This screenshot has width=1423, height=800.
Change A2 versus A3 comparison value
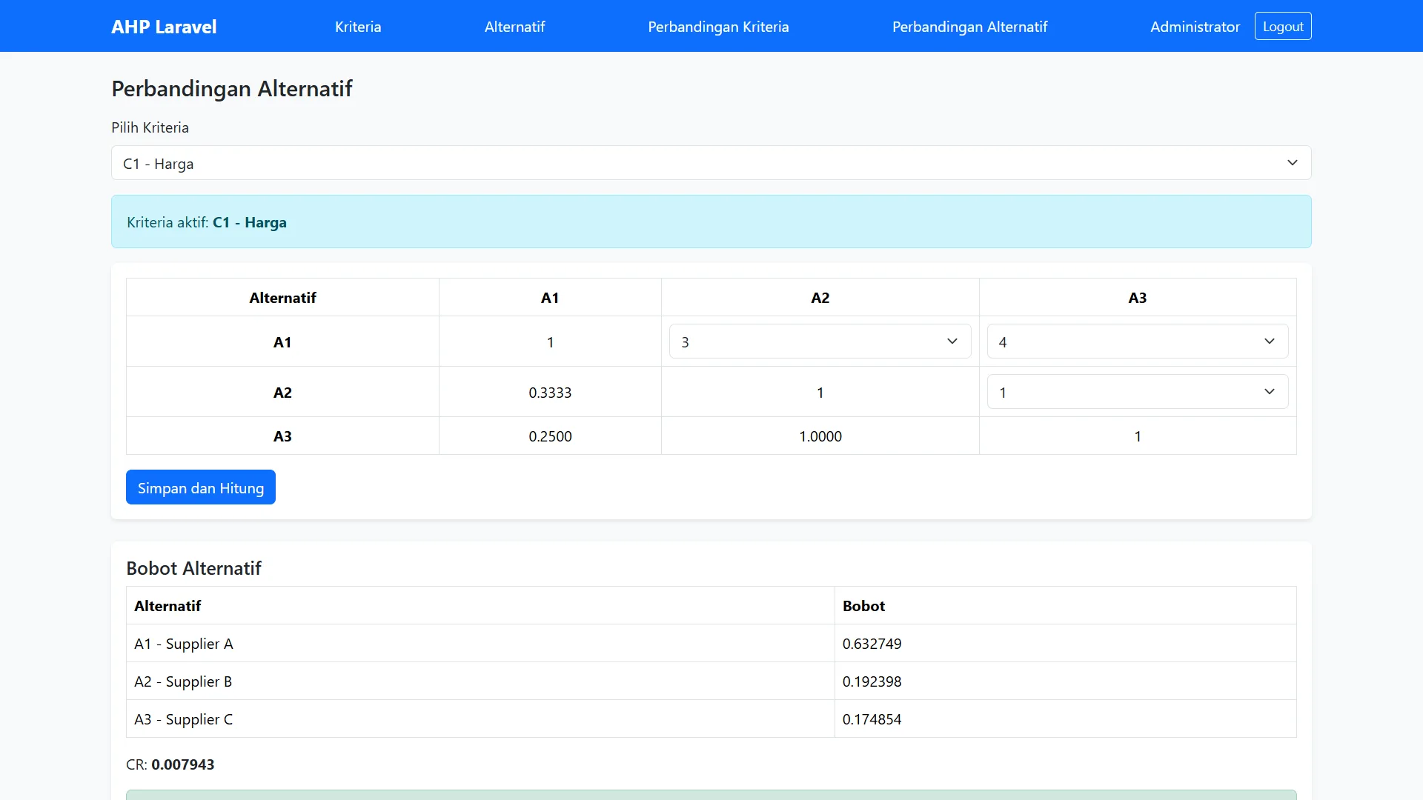pos(1138,392)
